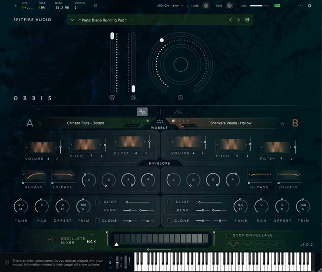Viewport: 322px width, 272px height.
Task: Open the settings gear
Action: (309, 6)
